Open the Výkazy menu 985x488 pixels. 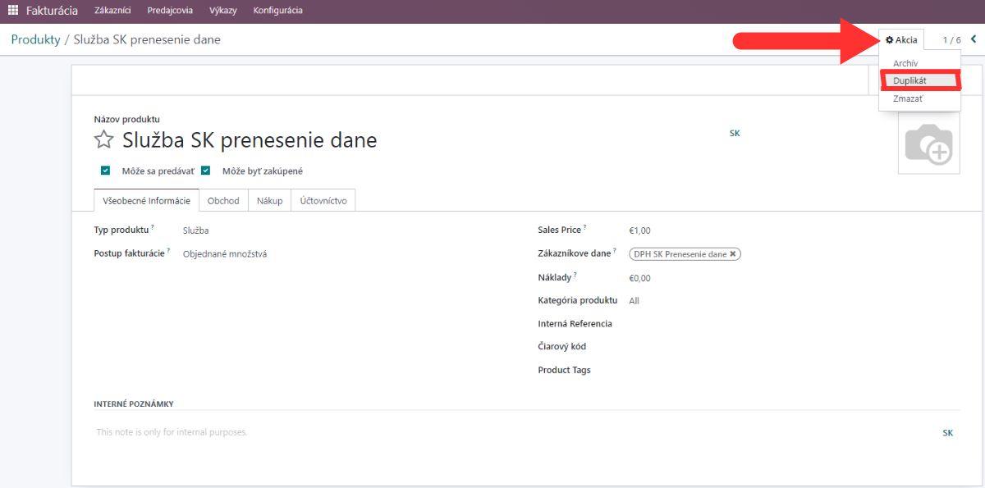pyautogui.click(x=222, y=11)
